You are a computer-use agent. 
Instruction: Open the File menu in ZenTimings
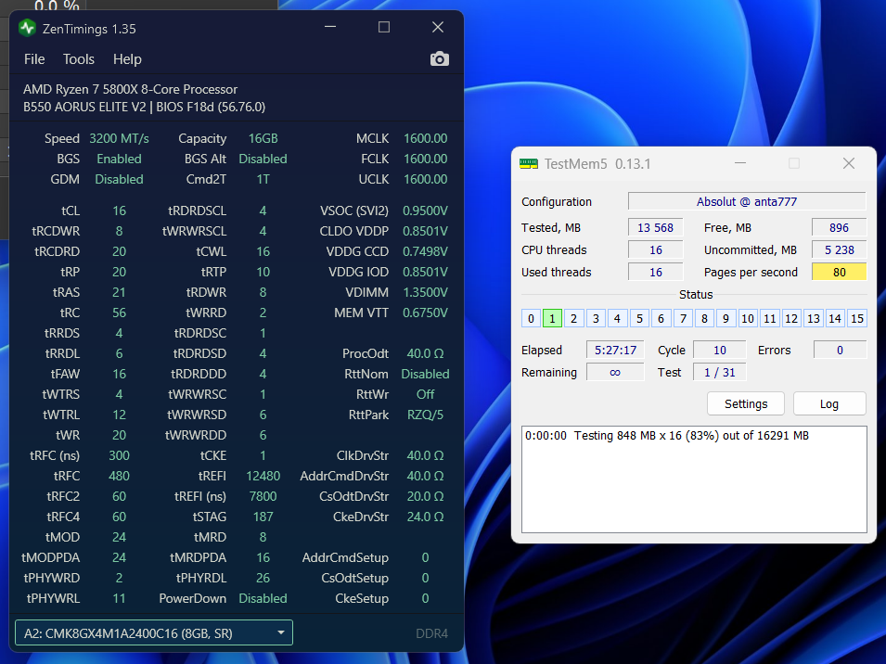[x=34, y=59]
